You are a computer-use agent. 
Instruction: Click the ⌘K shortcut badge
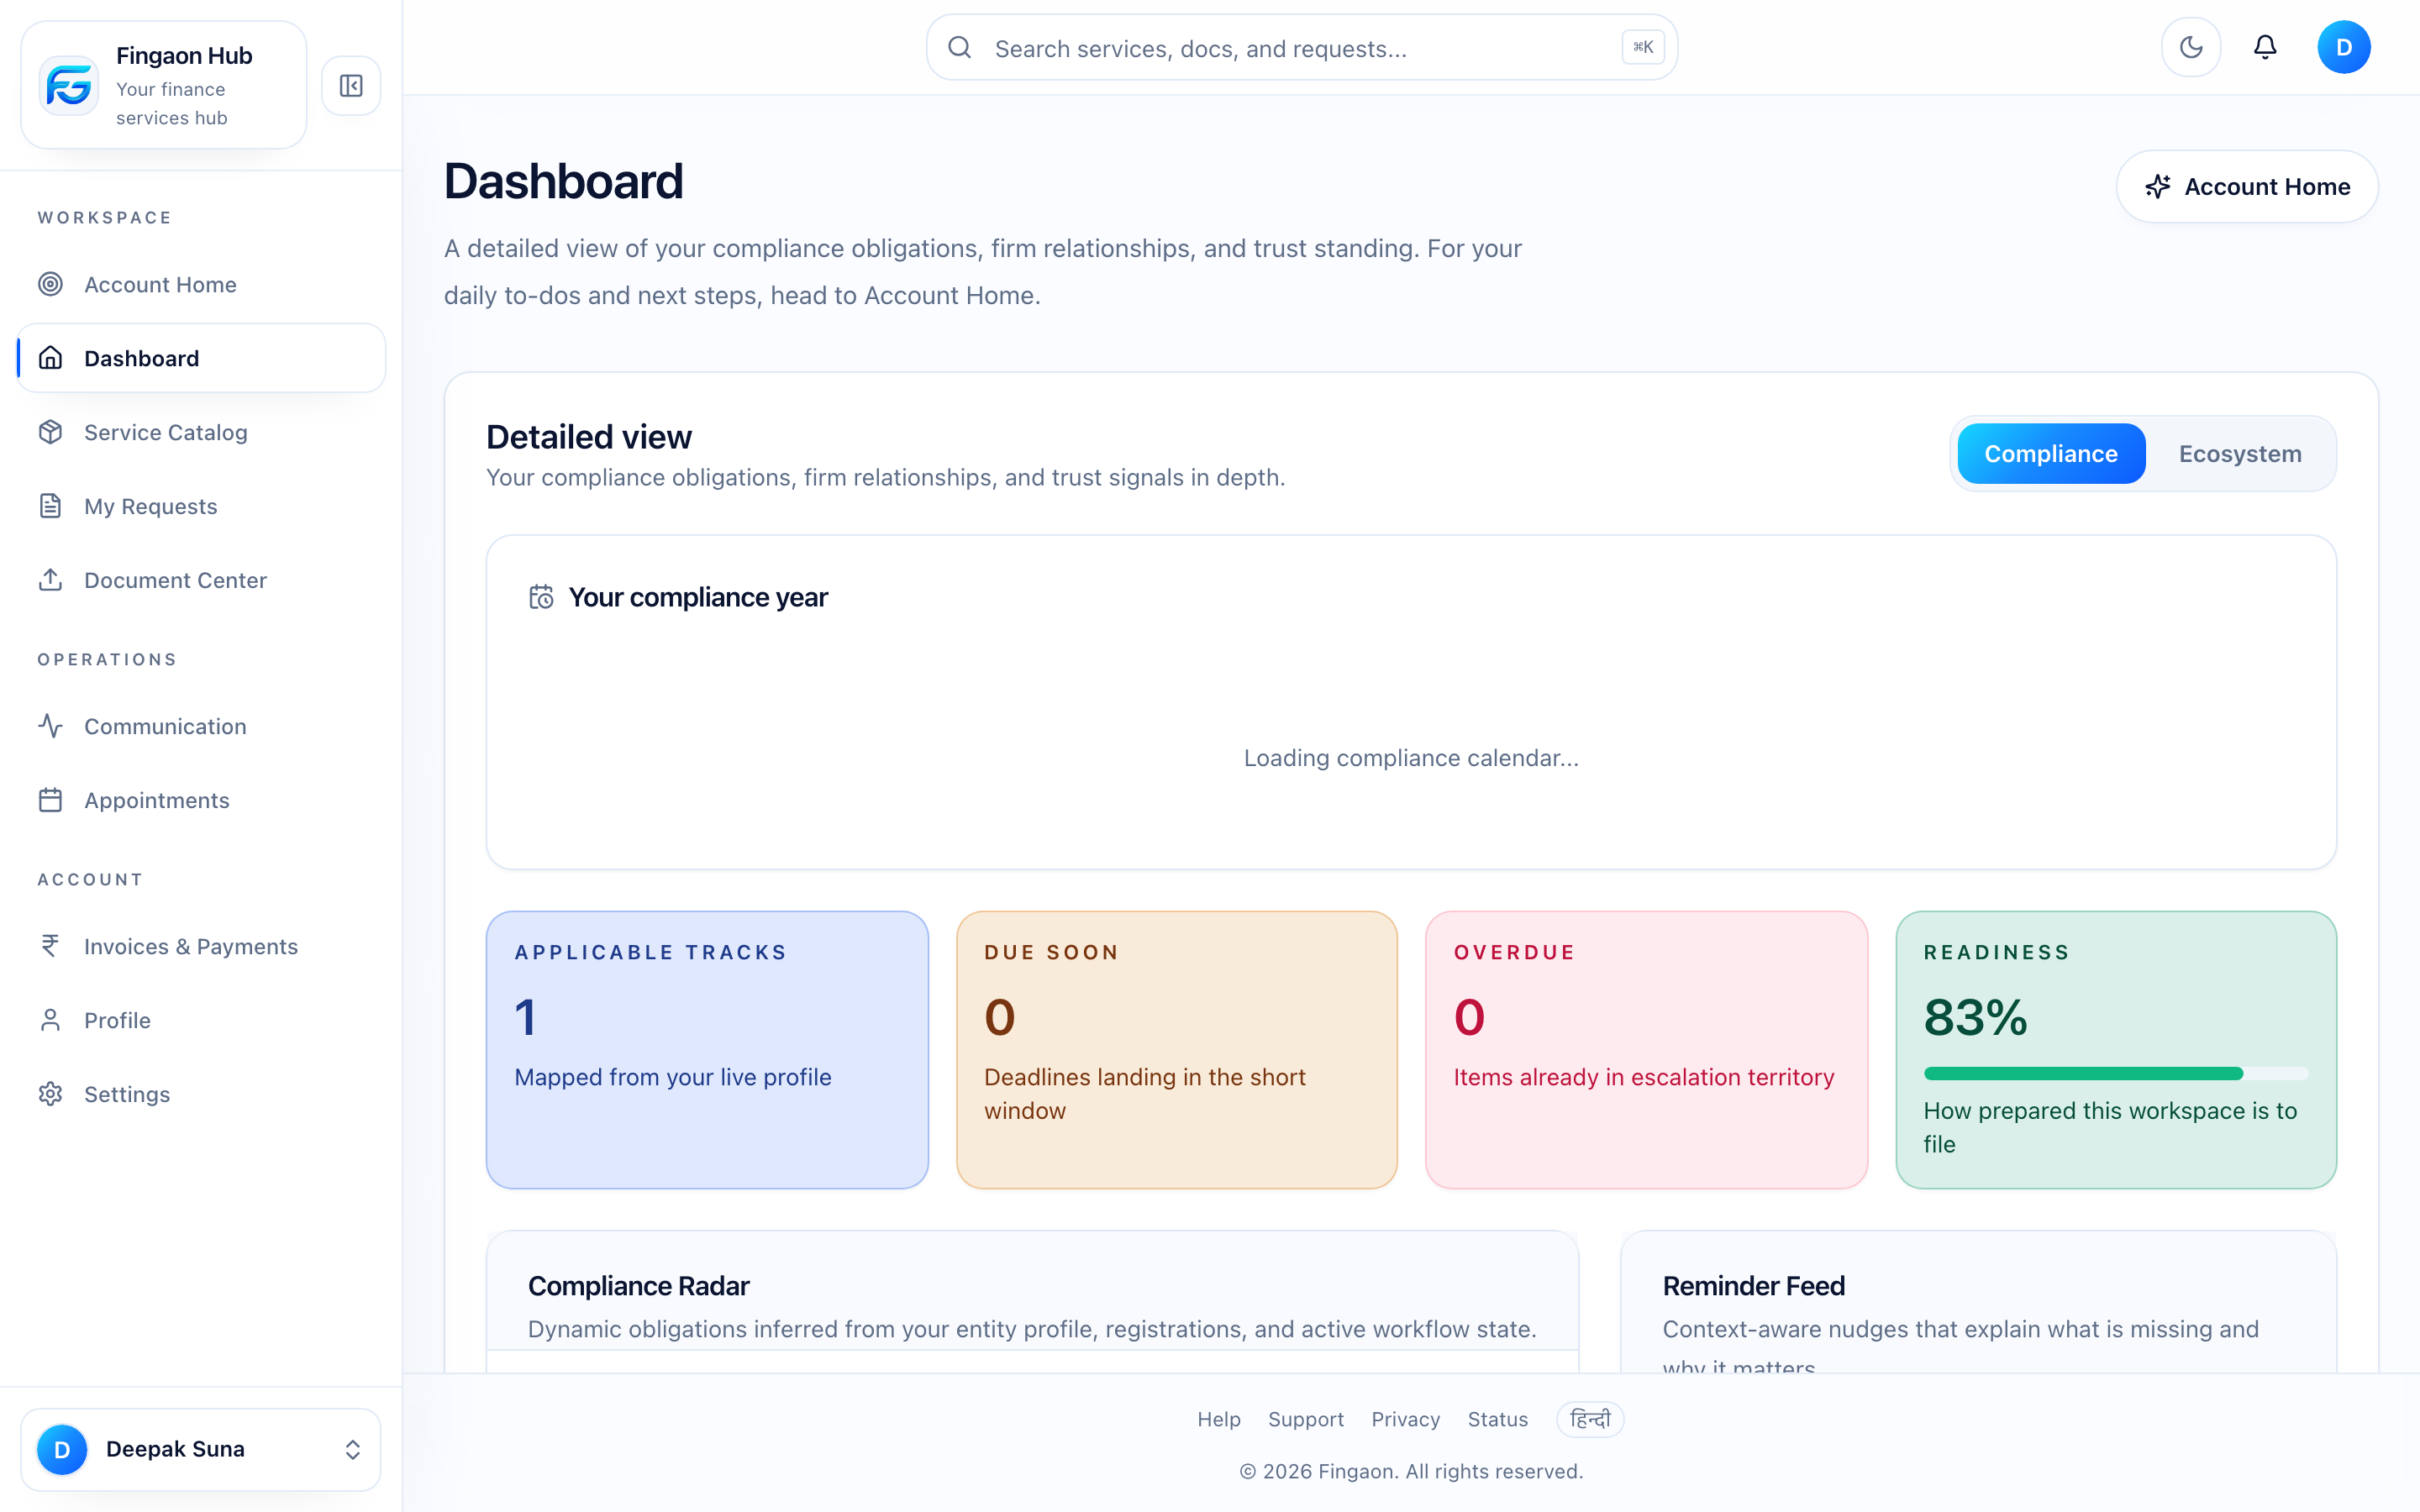pyautogui.click(x=1643, y=47)
